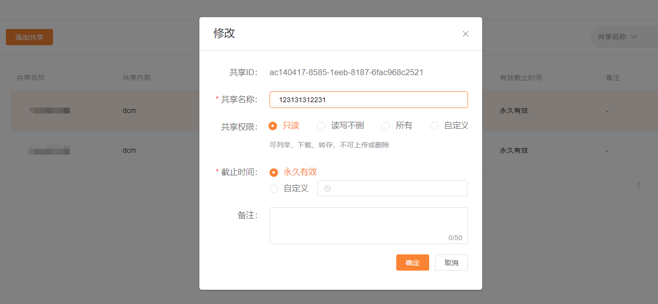Choose the 自定义 permission option
The width and height of the screenshot is (658, 304).
(449, 126)
